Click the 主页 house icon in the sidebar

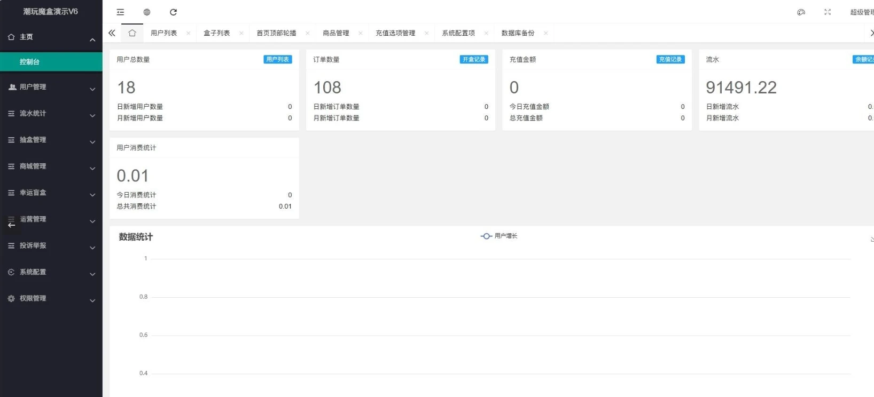tap(11, 37)
